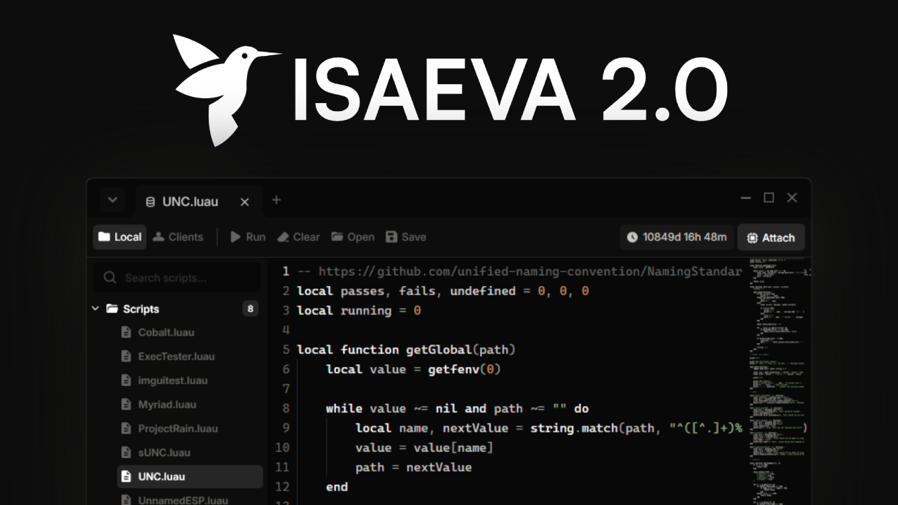Click the string.match line 9
898x505 pixels.
click(x=549, y=428)
